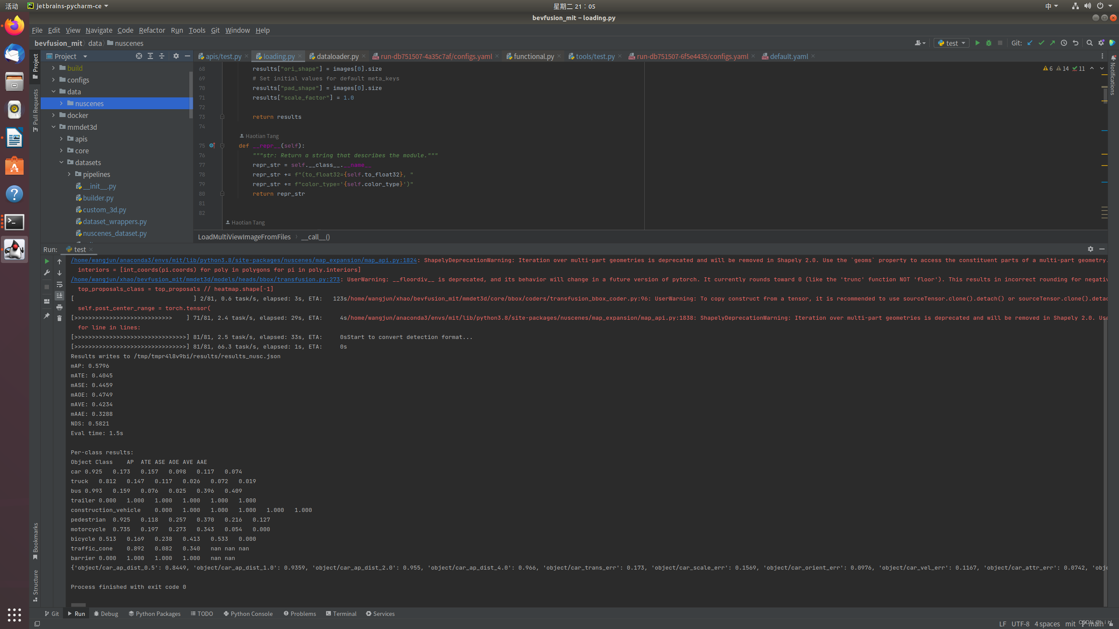The height and width of the screenshot is (629, 1119).
Task: Toggle the Bookmarks side tool window
Action: click(x=35, y=541)
